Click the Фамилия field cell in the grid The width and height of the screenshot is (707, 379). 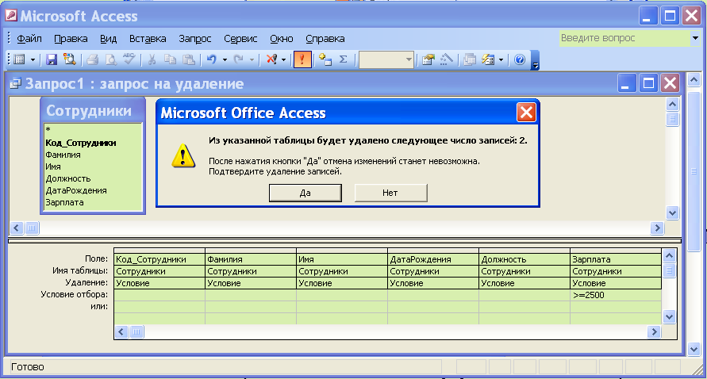point(250,259)
